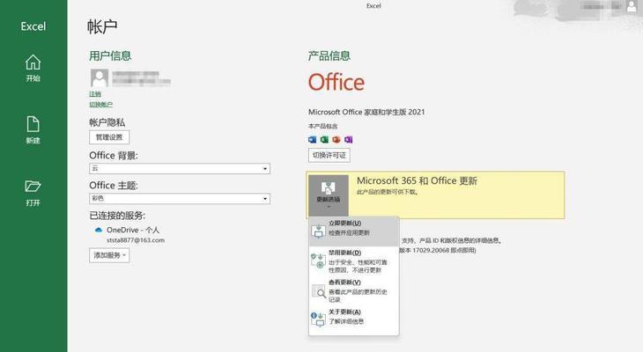Click the Microsoft 365 和 Office 更新 heading
643x352 pixels.
pyautogui.click(x=417, y=180)
